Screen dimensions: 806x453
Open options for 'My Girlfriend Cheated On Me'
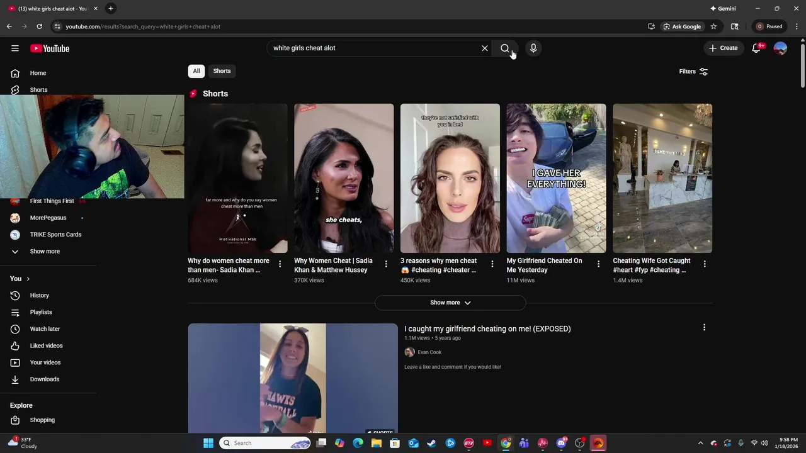599,264
